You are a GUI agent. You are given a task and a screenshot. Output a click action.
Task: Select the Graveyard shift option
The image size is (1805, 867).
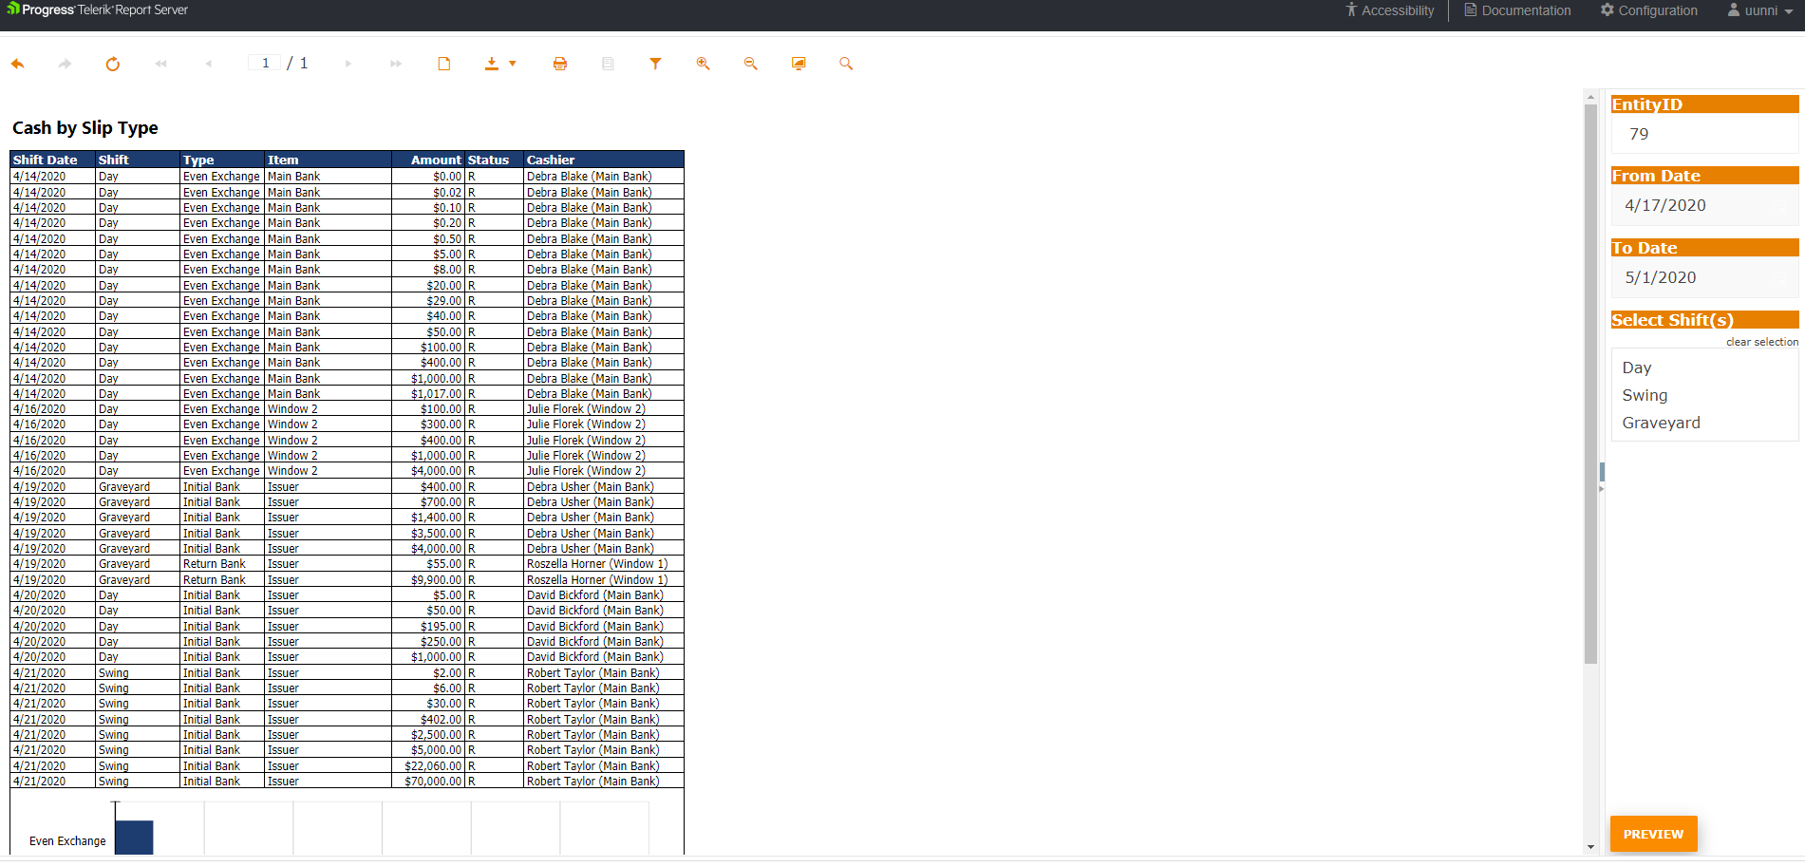1704,423
